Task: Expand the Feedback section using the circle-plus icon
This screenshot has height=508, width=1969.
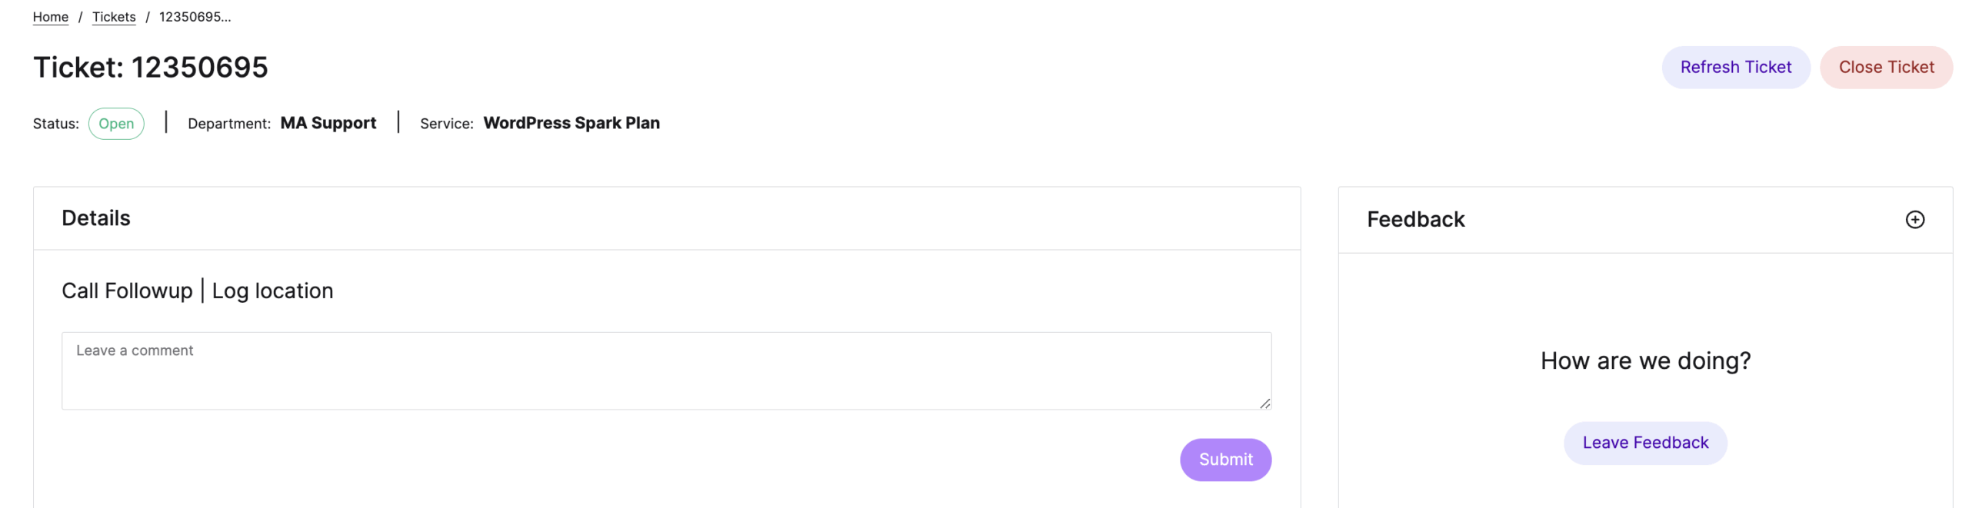Action: pyautogui.click(x=1916, y=219)
